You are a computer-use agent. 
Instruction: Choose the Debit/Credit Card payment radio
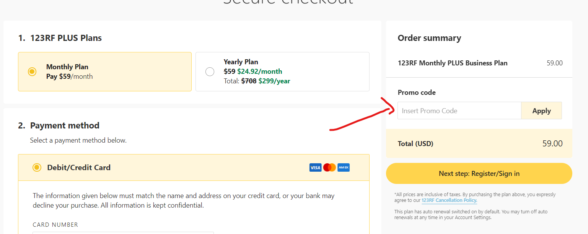37,167
